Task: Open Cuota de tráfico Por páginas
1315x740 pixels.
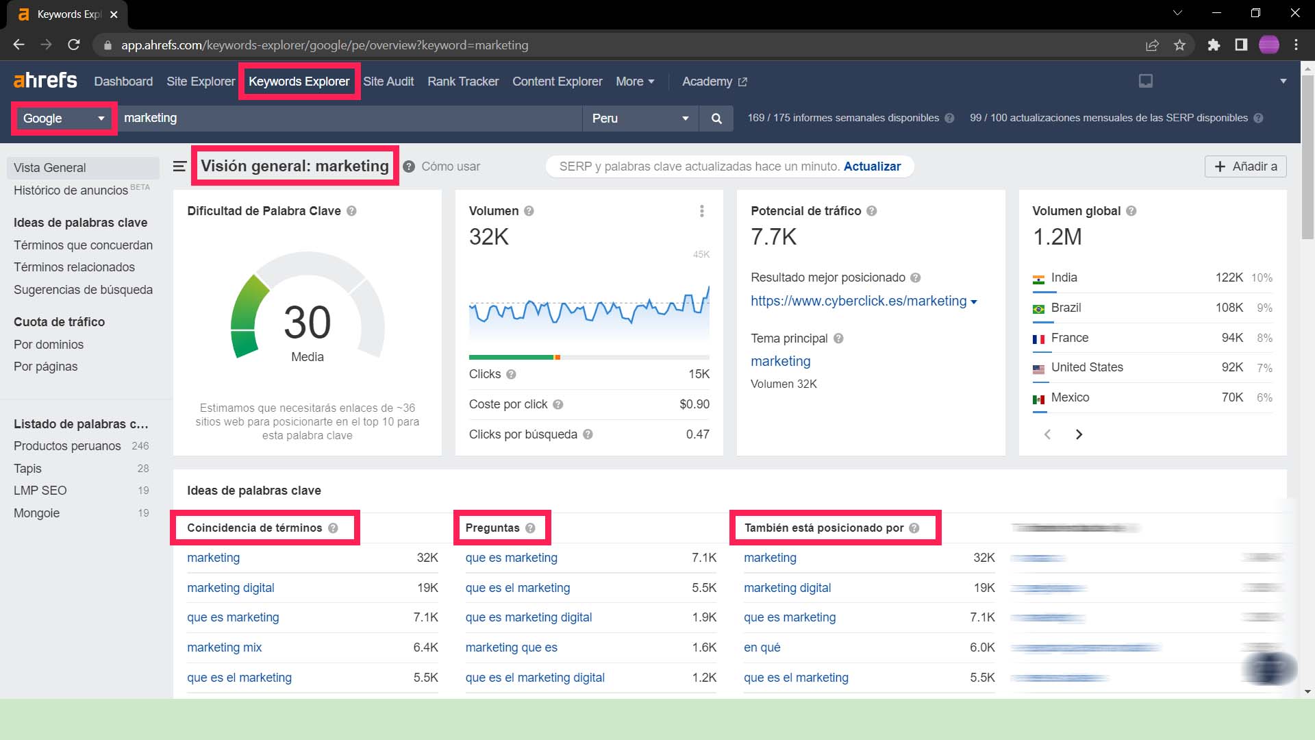Action: tap(45, 367)
